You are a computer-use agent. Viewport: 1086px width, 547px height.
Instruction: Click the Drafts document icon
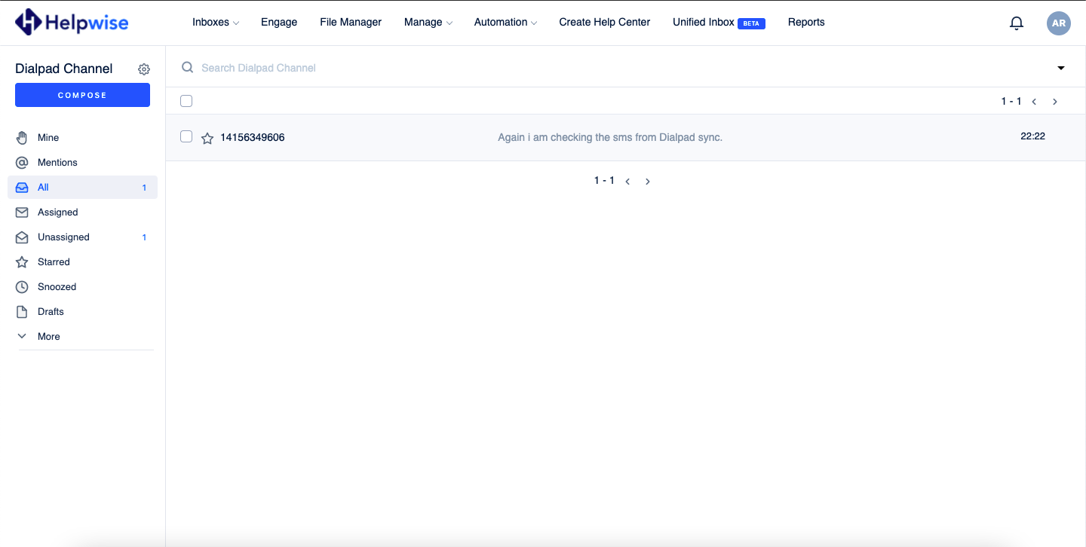(x=22, y=312)
